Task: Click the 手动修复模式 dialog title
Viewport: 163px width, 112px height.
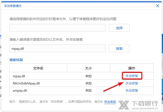Action: 13,6
